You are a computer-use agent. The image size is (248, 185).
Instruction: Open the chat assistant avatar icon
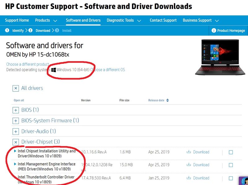point(243,181)
